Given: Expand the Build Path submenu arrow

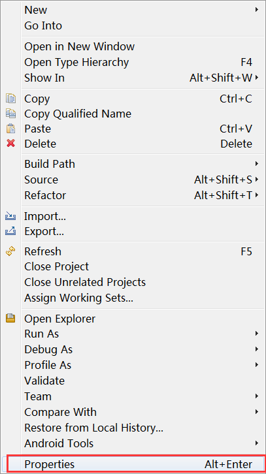Looking at the screenshot, I should (256, 164).
